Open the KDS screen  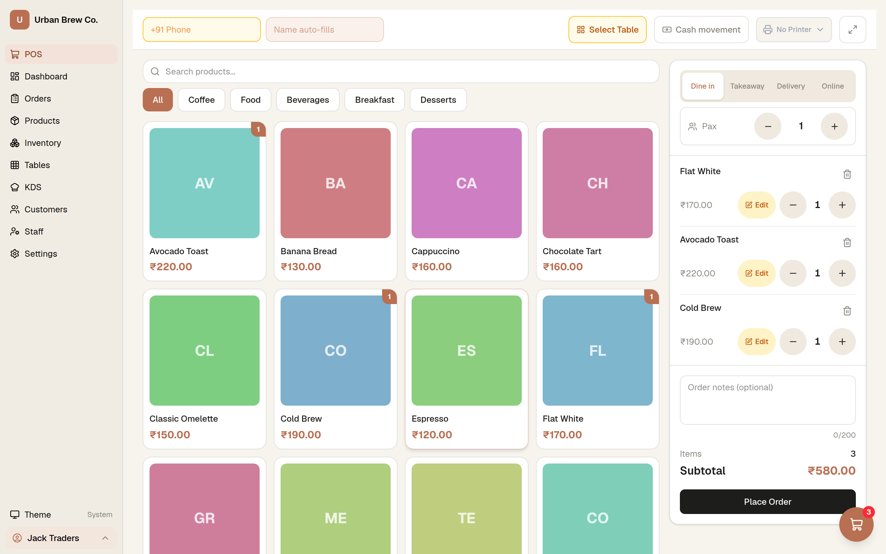pyautogui.click(x=61, y=187)
